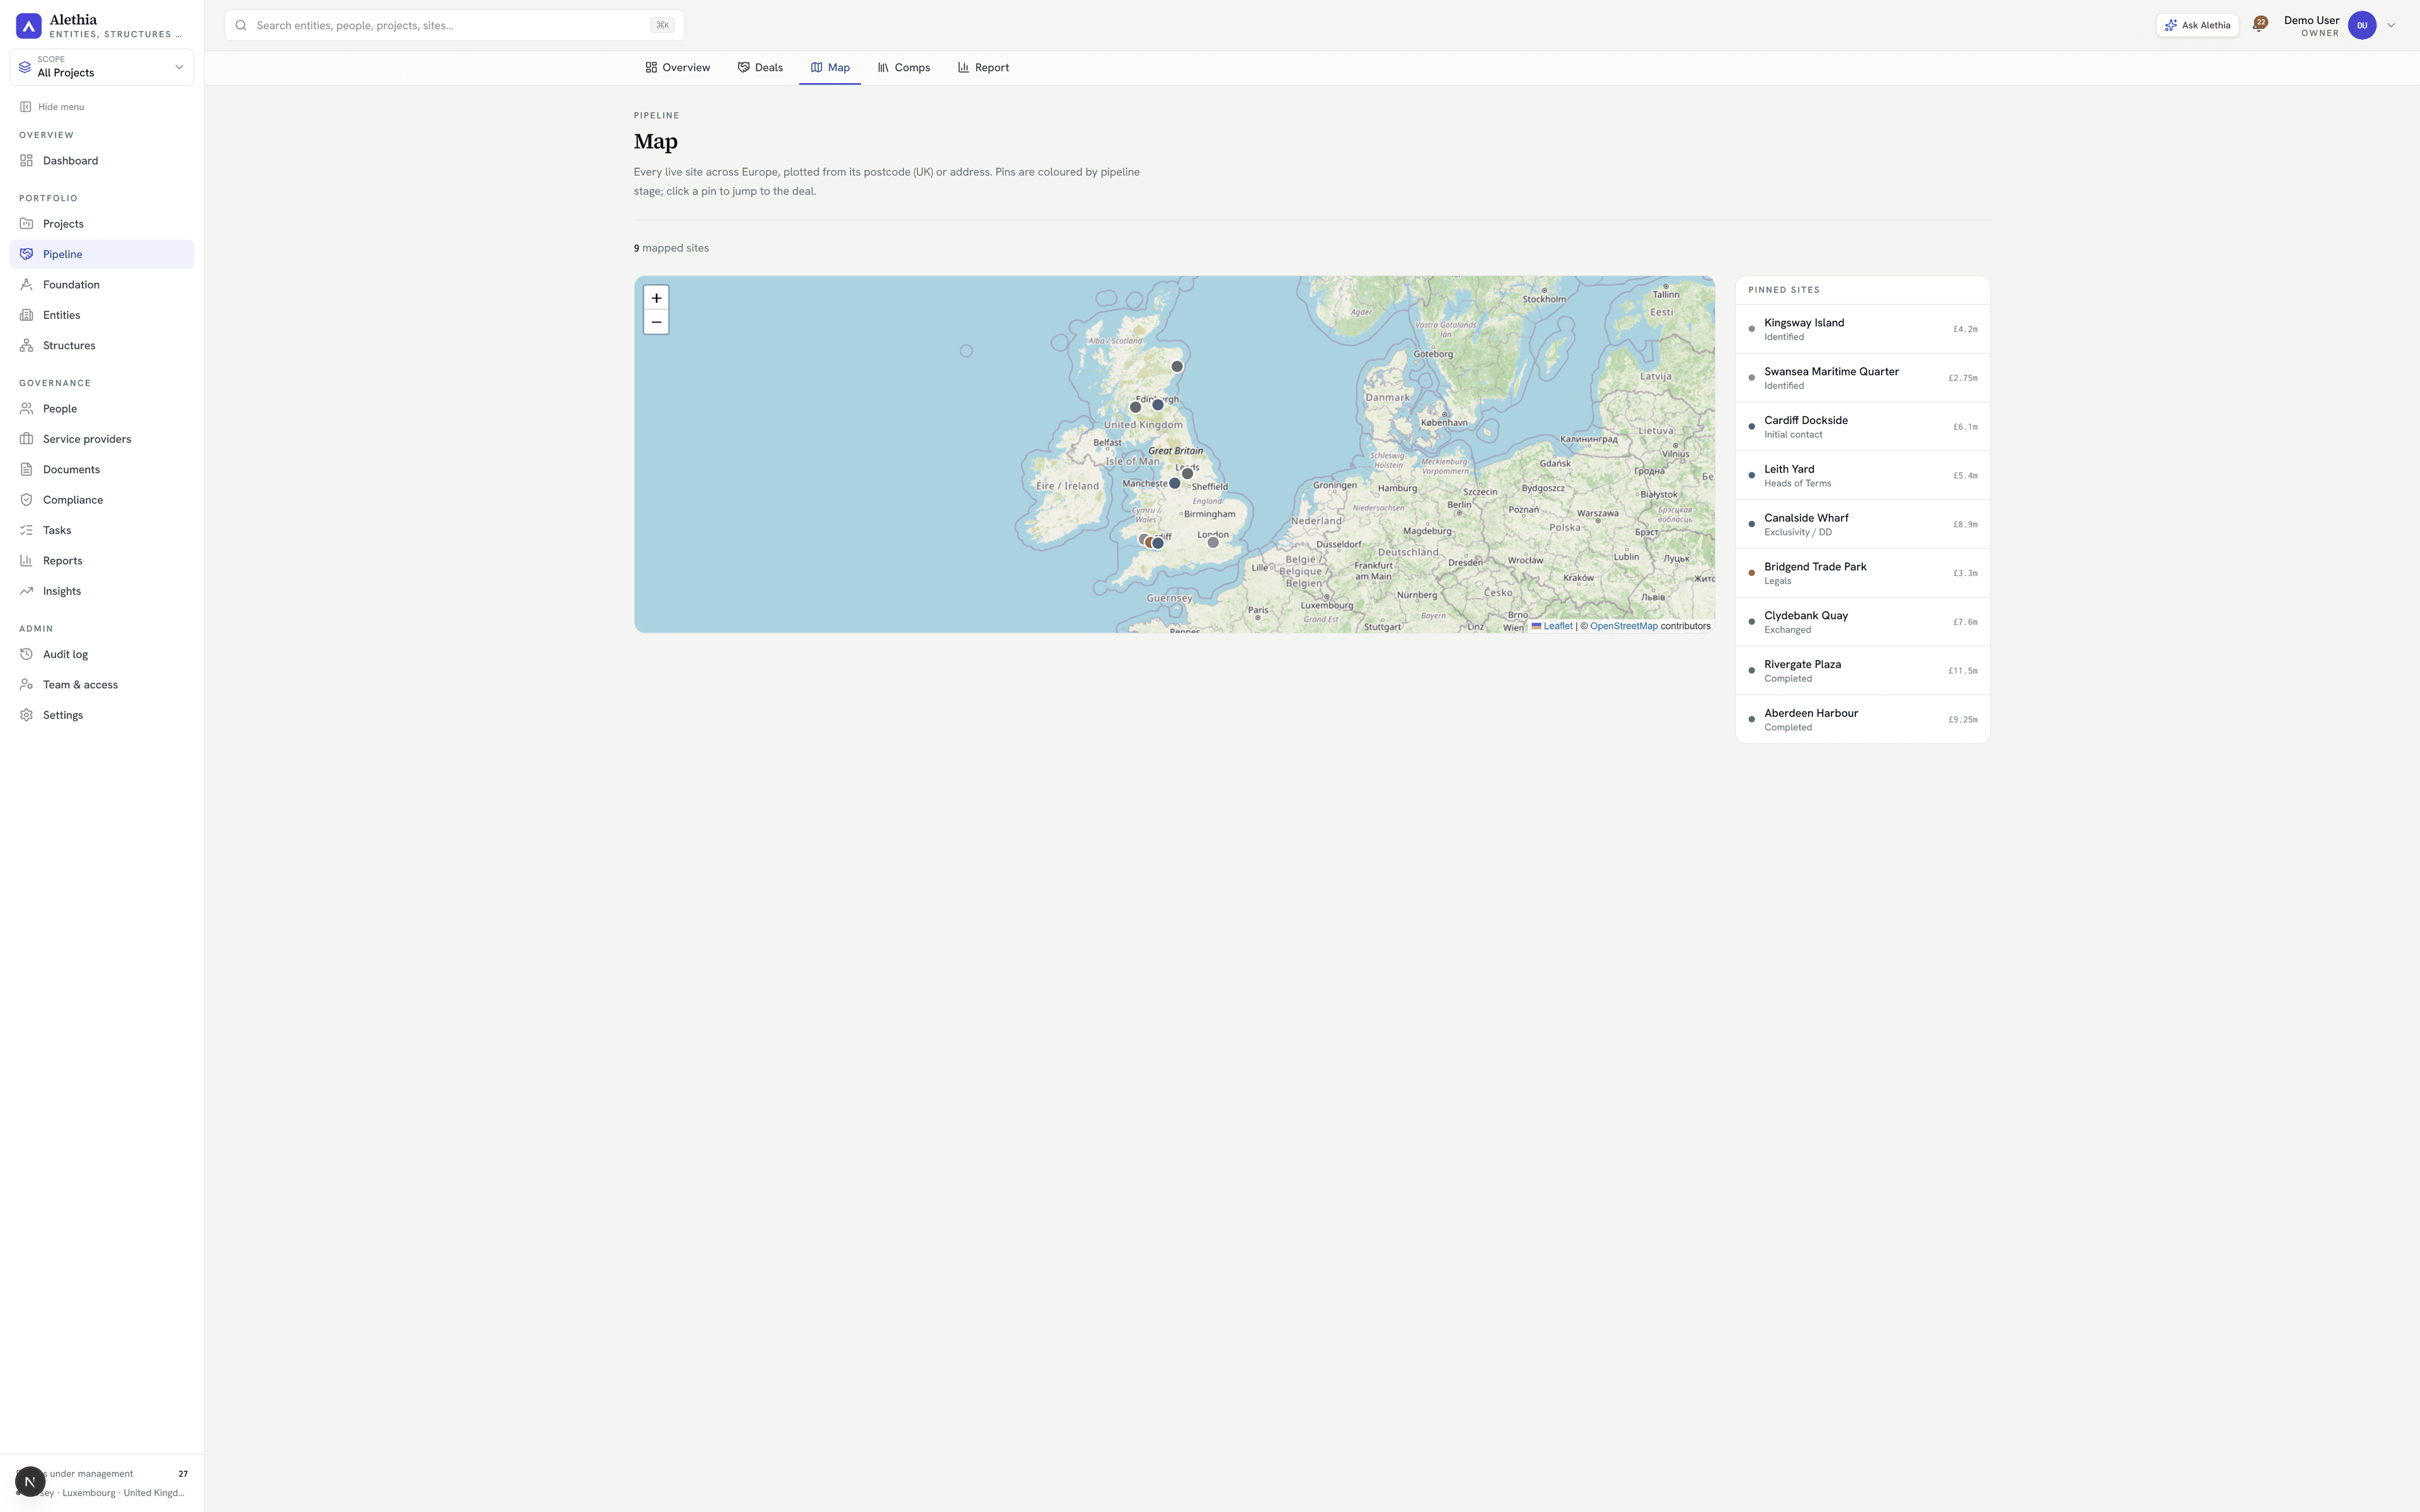Click the DU user avatar
Viewport: 2420px width, 1512px height.
click(2362, 25)
